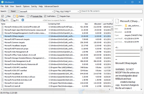The image size is (144, 94).
Task: Click the preview pane folder icon
Action: point(126,26)
